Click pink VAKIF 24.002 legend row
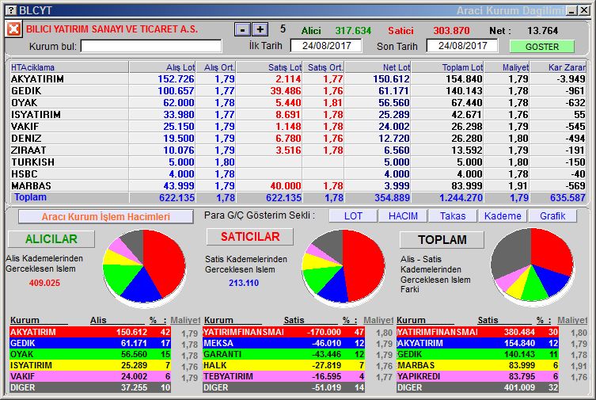The height and width of the screenshot is (400, 596). (90, 376)
